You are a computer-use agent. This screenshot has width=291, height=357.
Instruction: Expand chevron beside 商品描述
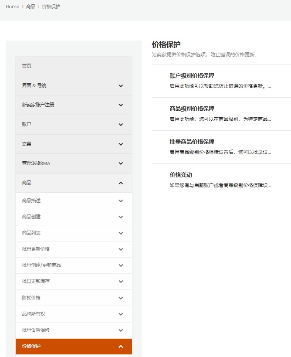click(121, 201)
